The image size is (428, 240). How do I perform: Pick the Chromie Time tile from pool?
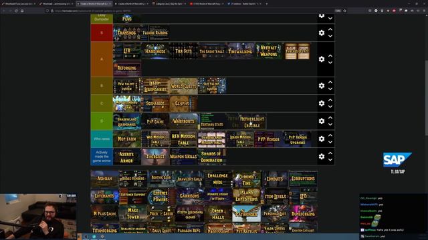246,179
